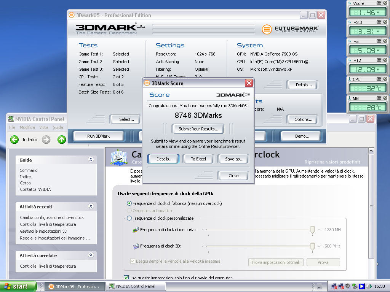Collapse the Attività recenti section
Screen dimensions: 390x292
pos(91,206)
